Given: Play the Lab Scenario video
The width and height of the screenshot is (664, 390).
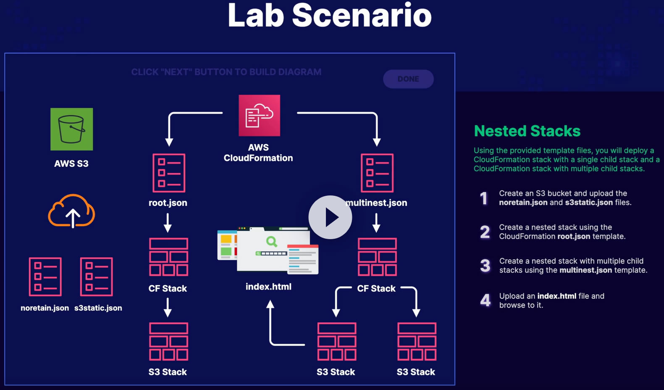Looking at the screenshot, I should point(330,217).
